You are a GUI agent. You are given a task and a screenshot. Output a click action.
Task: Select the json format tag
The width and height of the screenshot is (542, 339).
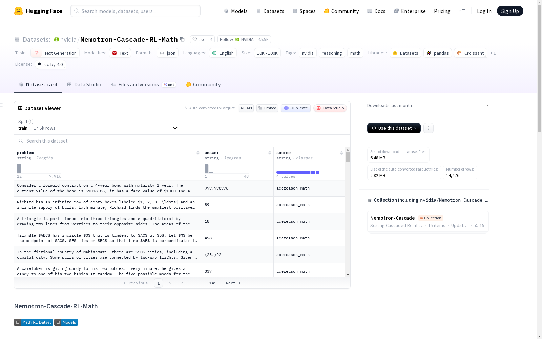[x=167, y=53]
